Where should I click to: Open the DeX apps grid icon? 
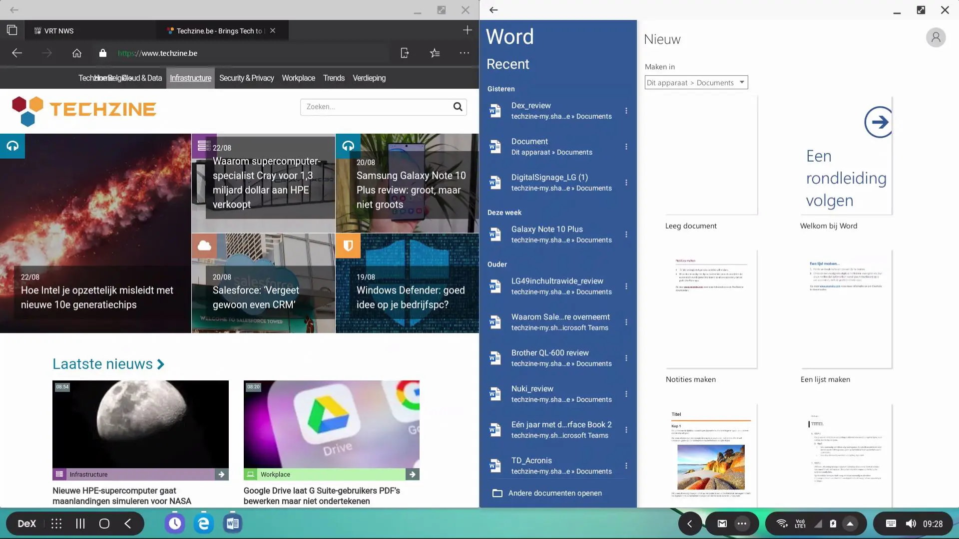pyautogui.click(x=56, y=524)
